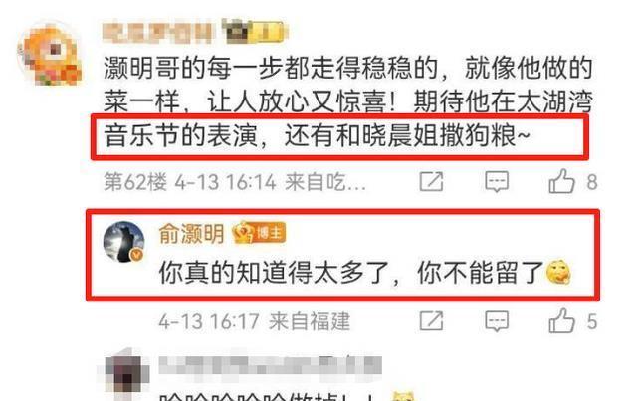The height and width of the screenshot is (401, 637).
Task: Click the like count 5 on the reply
Action: point(592,321)
